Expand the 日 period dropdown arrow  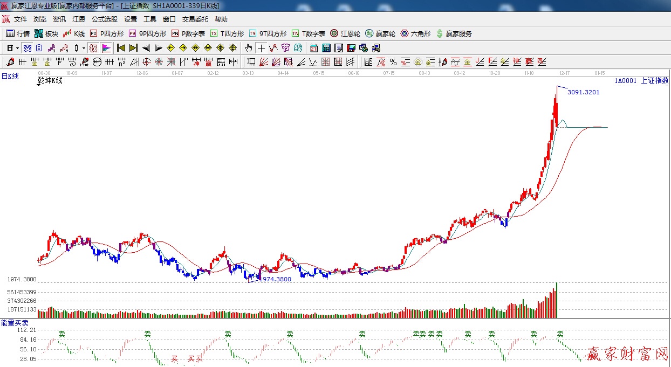click(17, 48)
